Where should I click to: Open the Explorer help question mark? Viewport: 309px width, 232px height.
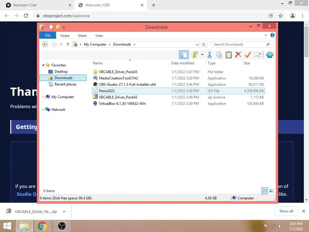(272, 35)
